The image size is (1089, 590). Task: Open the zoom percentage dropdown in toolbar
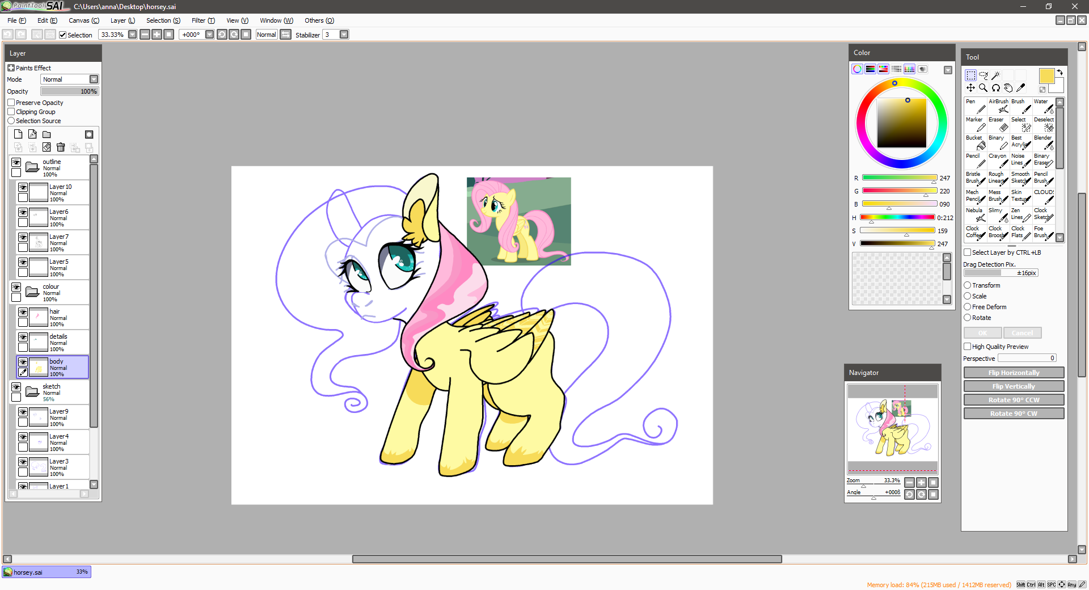click(133, 35)
